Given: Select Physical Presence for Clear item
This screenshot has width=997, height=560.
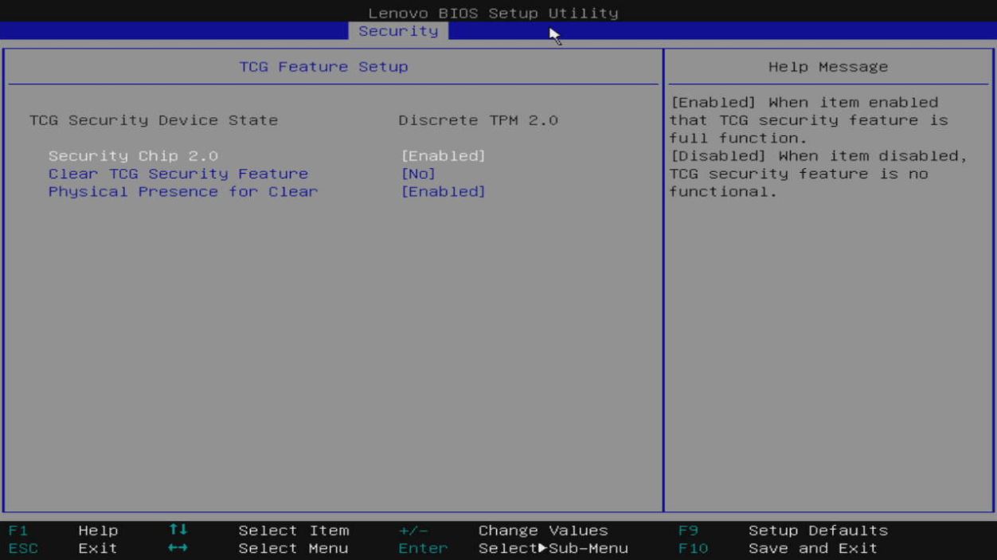Looking at the screenshot, I should (183, 192).
